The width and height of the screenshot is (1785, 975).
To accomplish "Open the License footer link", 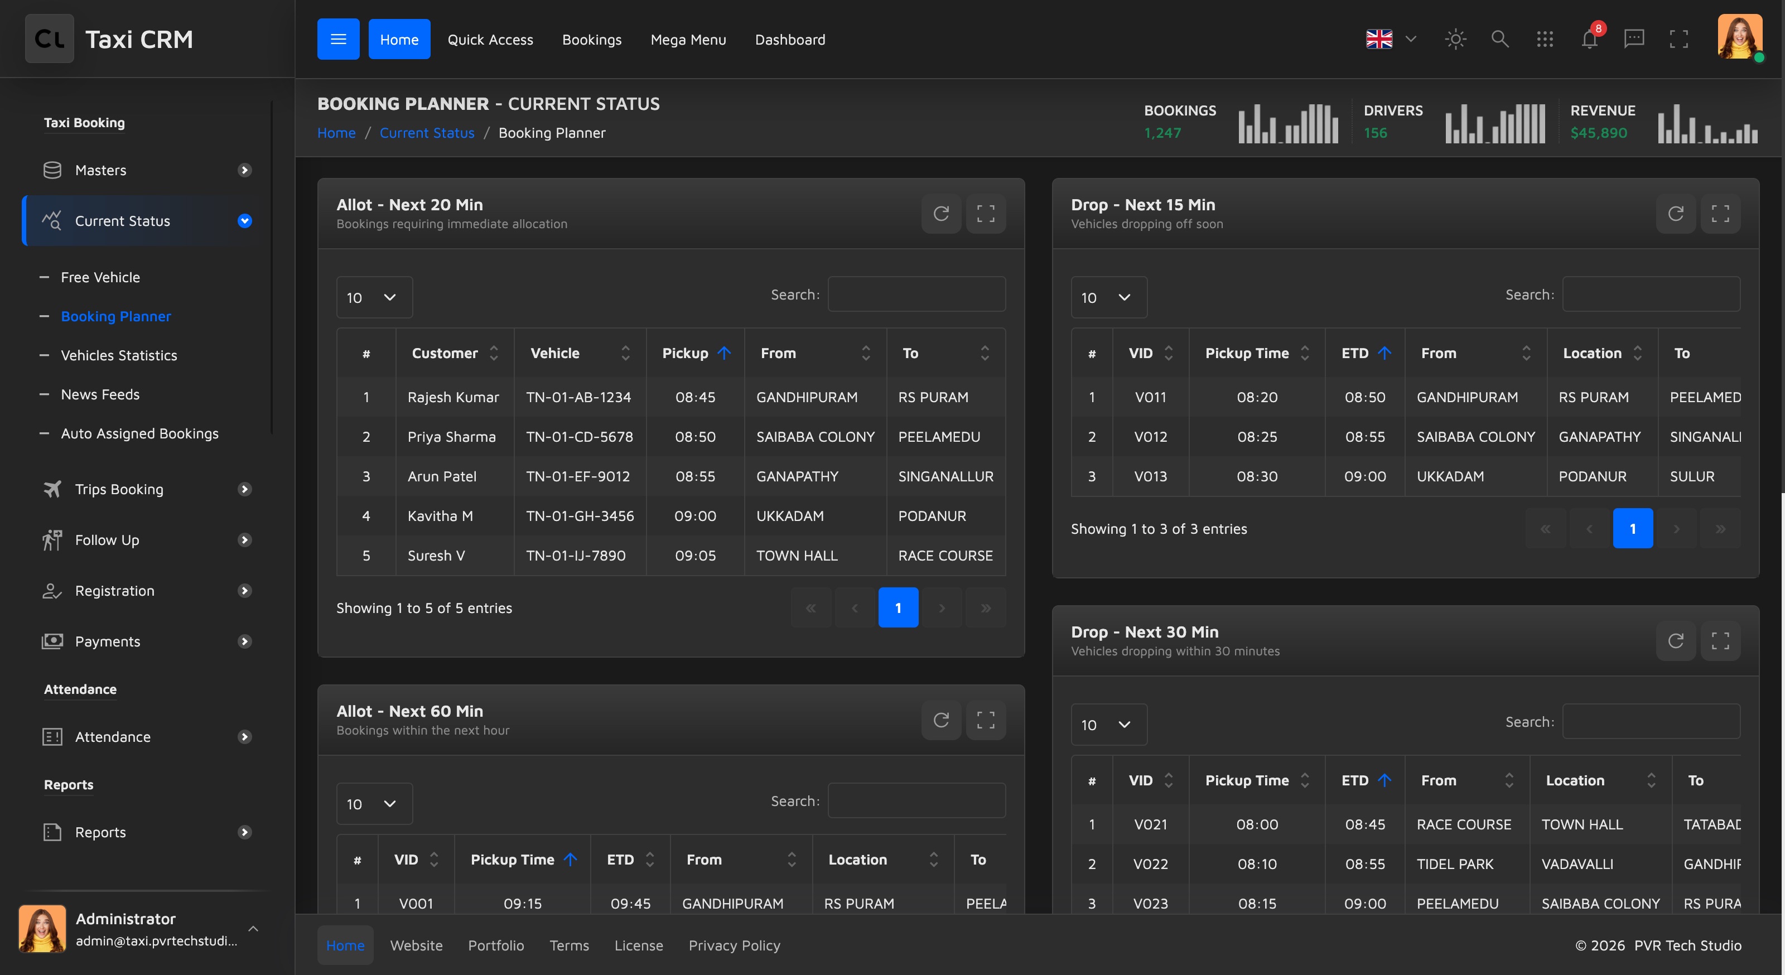I will pos(638,945).
